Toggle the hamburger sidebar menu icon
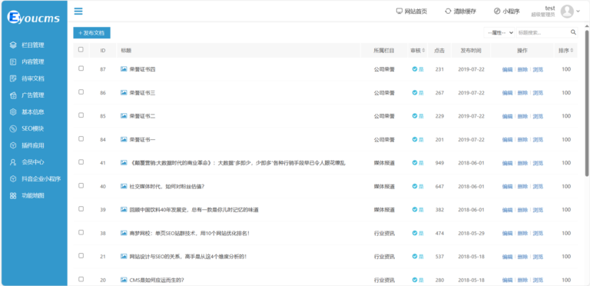The height and width of the screenshot is (286, 590). coord(78,12)
